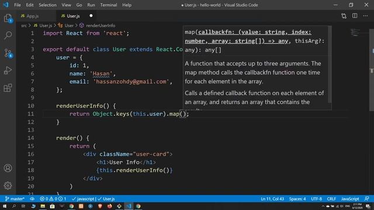Change file encoding UTF-8
This screenshot has width=374, height=210.
tap(316, 199)
